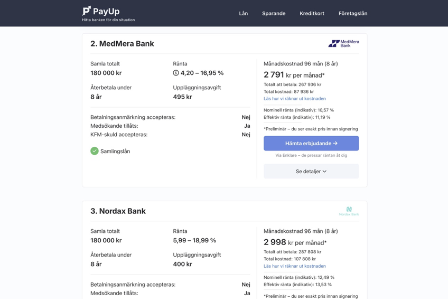
Task: Select Kreditkort in the navigation bar
Action: pos(312,13)
